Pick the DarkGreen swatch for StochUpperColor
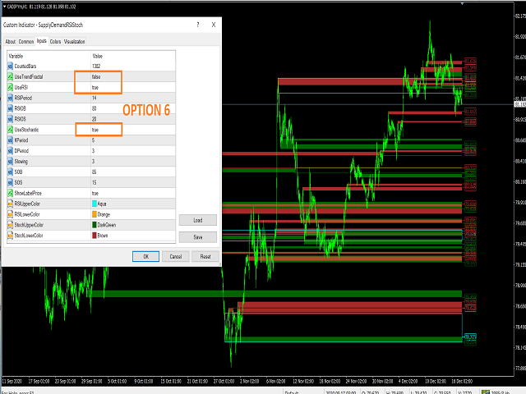Viewport: 526px width, 394px height. click(x=95, y=225)
